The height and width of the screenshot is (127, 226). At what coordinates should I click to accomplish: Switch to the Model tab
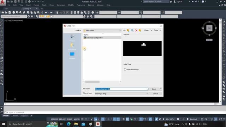click(x=6, y=116)
